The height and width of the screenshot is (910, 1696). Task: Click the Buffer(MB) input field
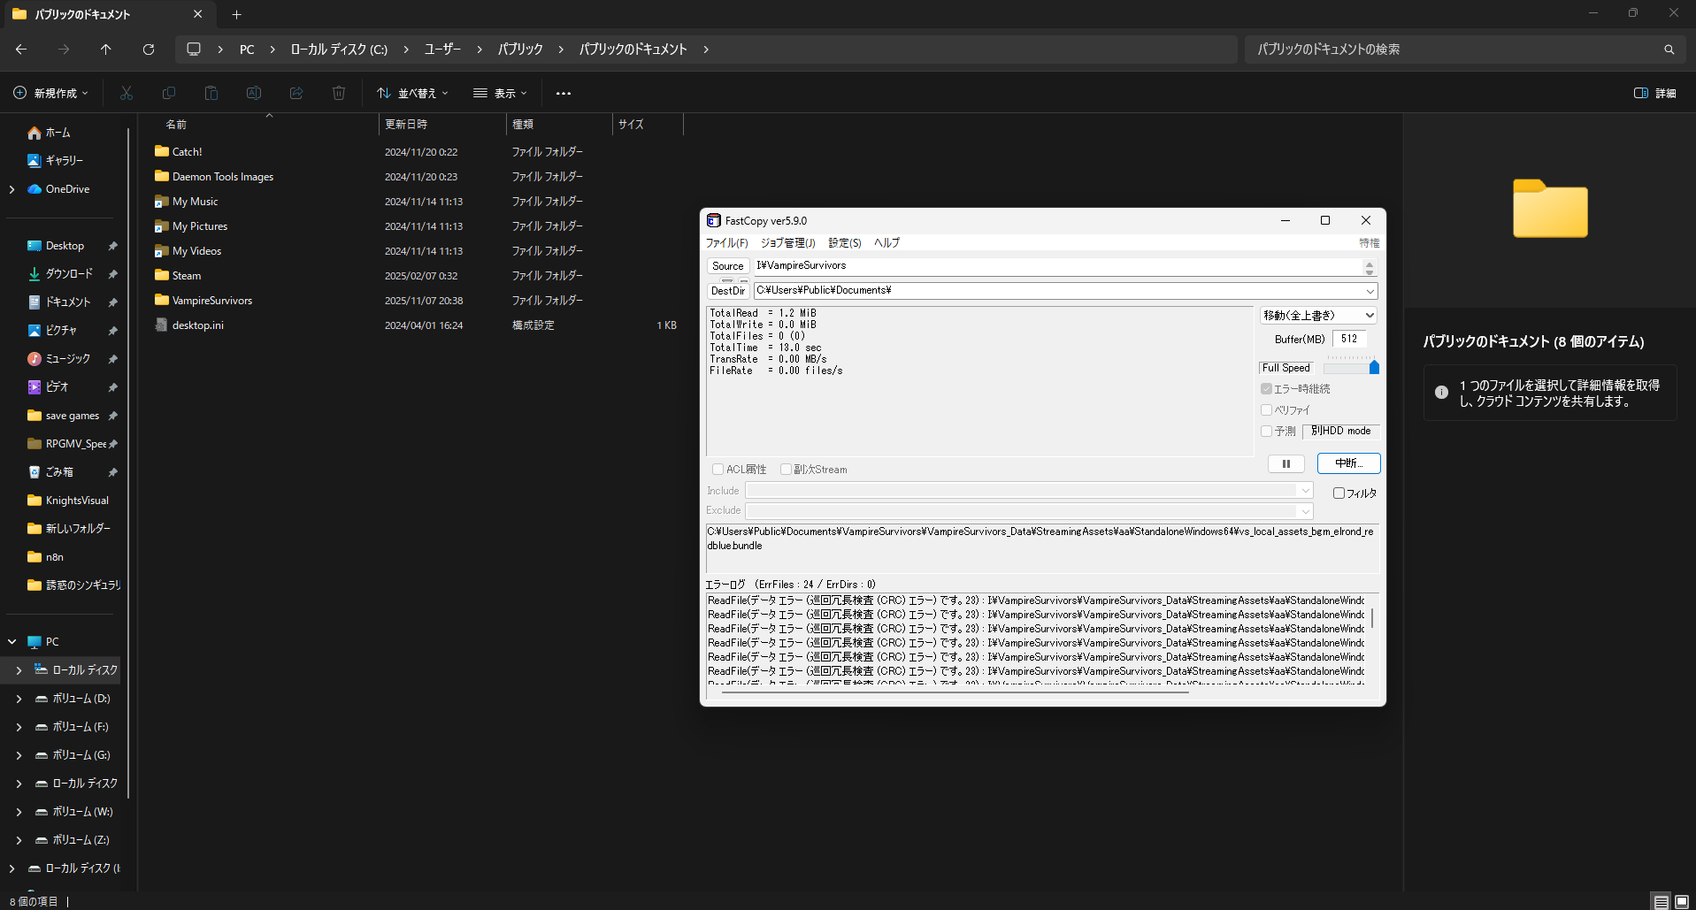1349,339
